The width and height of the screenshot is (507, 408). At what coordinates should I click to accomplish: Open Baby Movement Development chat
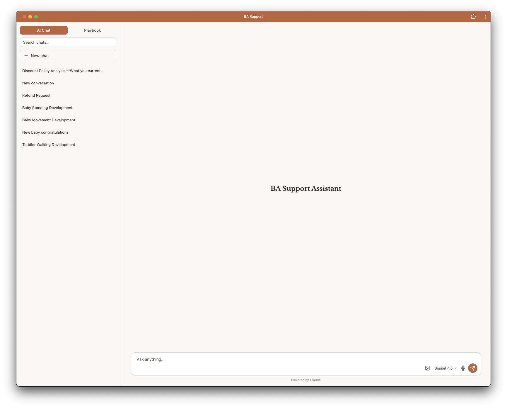coord(49,120)
